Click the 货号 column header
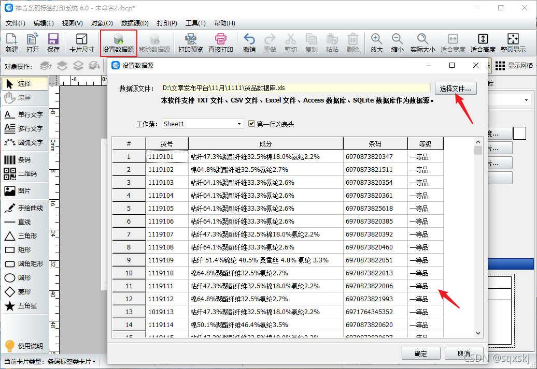The width and height of the screenshot is (537, 369). coord(167,144)
